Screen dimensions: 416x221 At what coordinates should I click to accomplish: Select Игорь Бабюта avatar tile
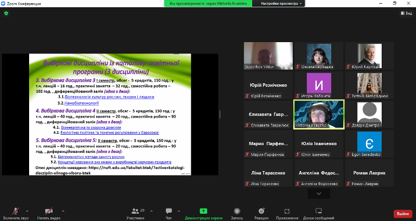tap(319, 85)
